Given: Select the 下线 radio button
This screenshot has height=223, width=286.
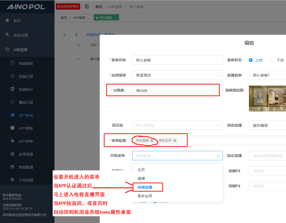Looking at the screenshot, I should [x=272, y=60].
